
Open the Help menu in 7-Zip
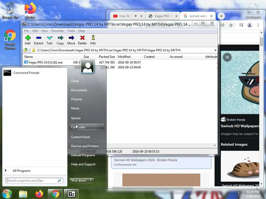click(x=82, y=31)
